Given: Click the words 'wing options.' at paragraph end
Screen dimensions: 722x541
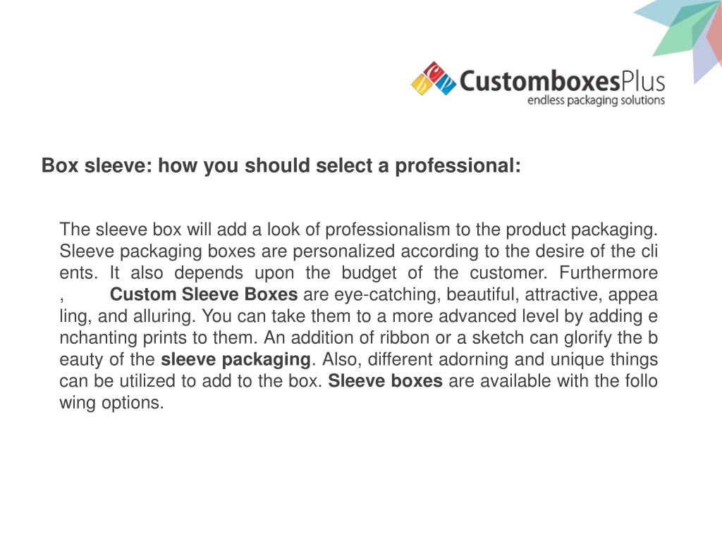Looking at the screenshot, I should tap(112, 403).
